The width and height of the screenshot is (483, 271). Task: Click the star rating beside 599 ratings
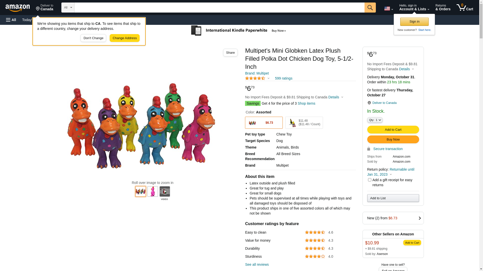(255, 78)
